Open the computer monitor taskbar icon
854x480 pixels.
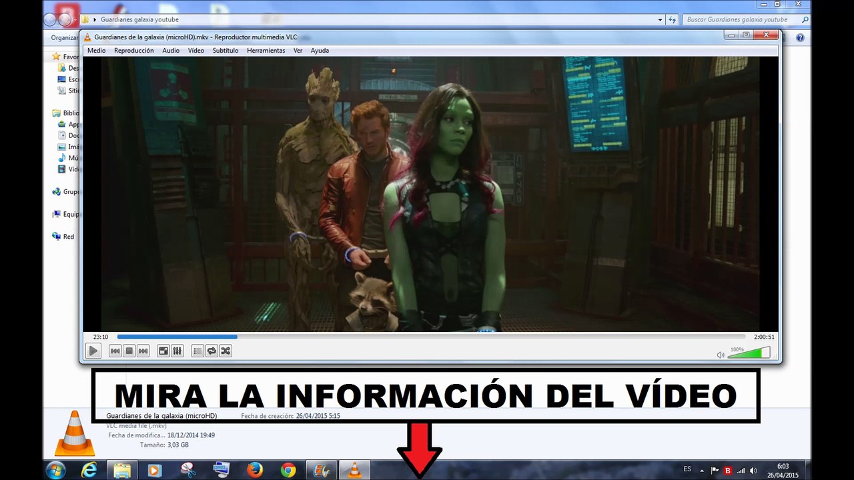pos(222,470)
